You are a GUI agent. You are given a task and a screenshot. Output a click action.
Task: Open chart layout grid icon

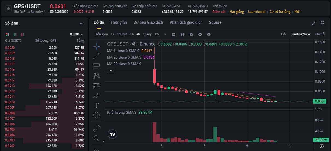(322, 23)
